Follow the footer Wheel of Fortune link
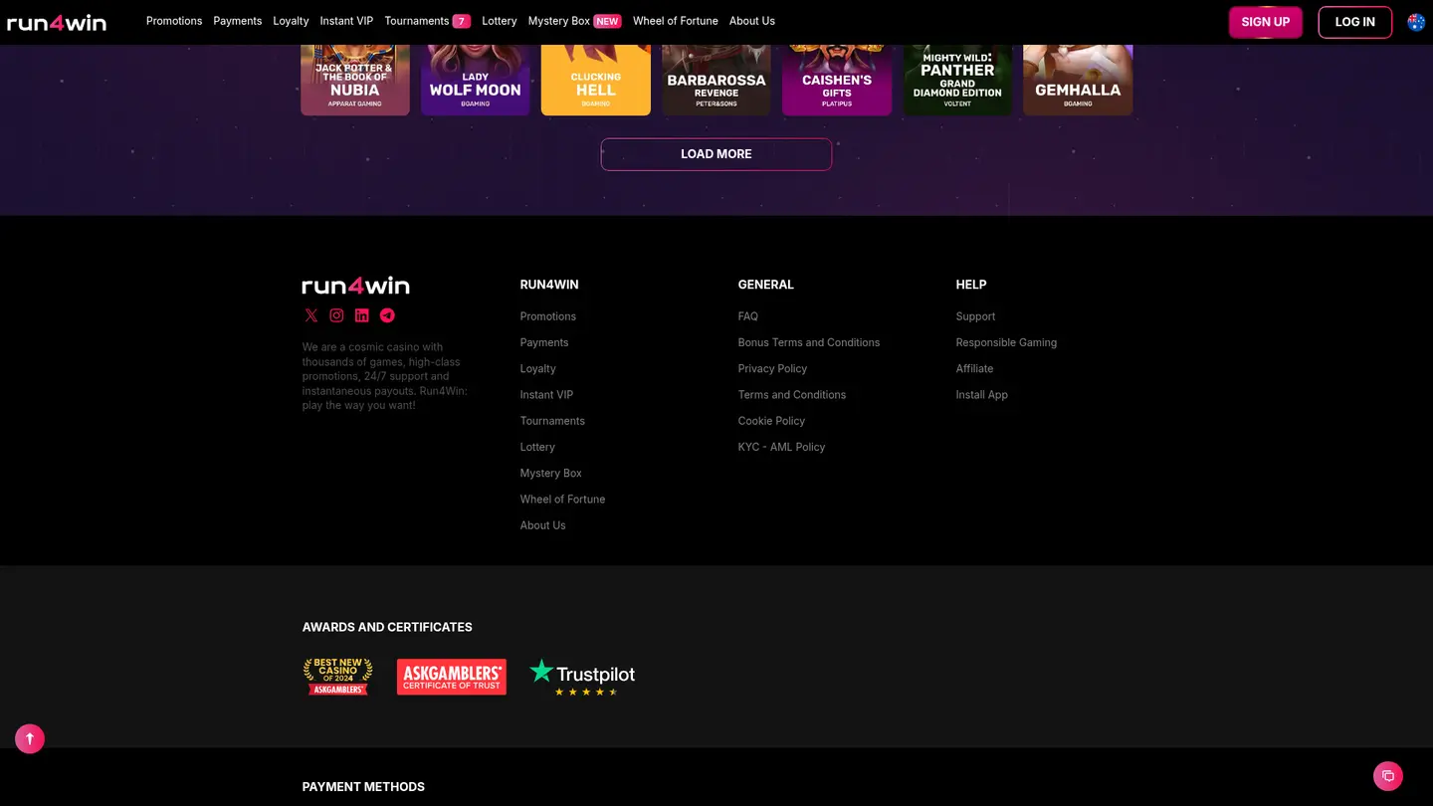 coord(562,500)
